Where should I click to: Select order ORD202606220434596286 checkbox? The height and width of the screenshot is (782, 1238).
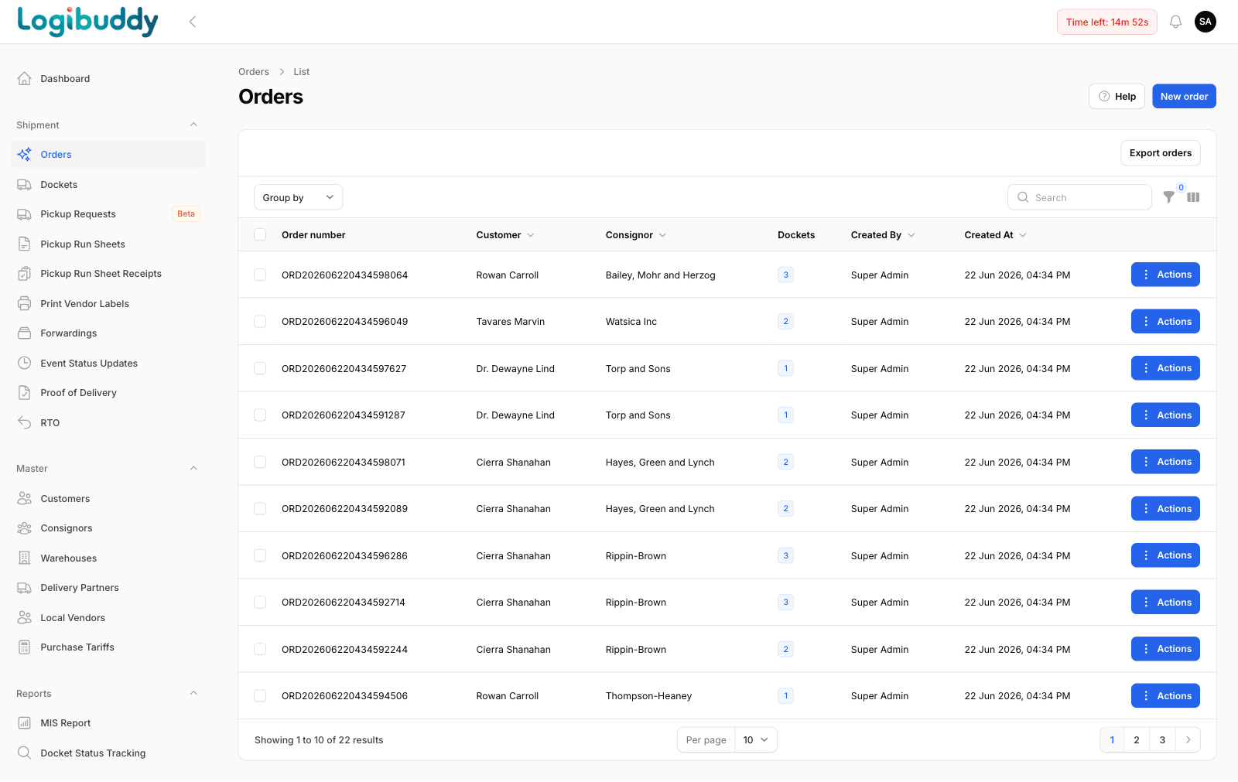260,555
